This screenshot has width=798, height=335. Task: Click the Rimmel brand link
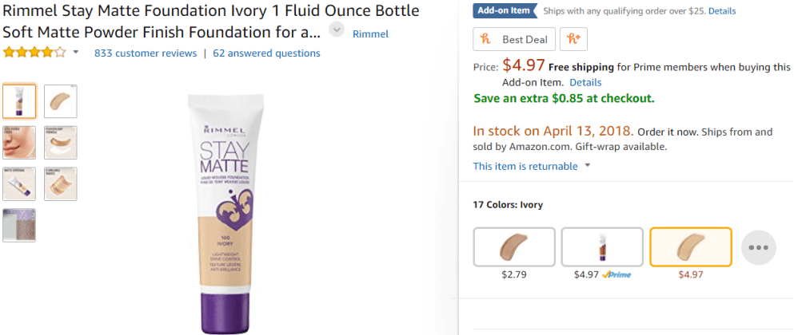(x=370, y=33)
